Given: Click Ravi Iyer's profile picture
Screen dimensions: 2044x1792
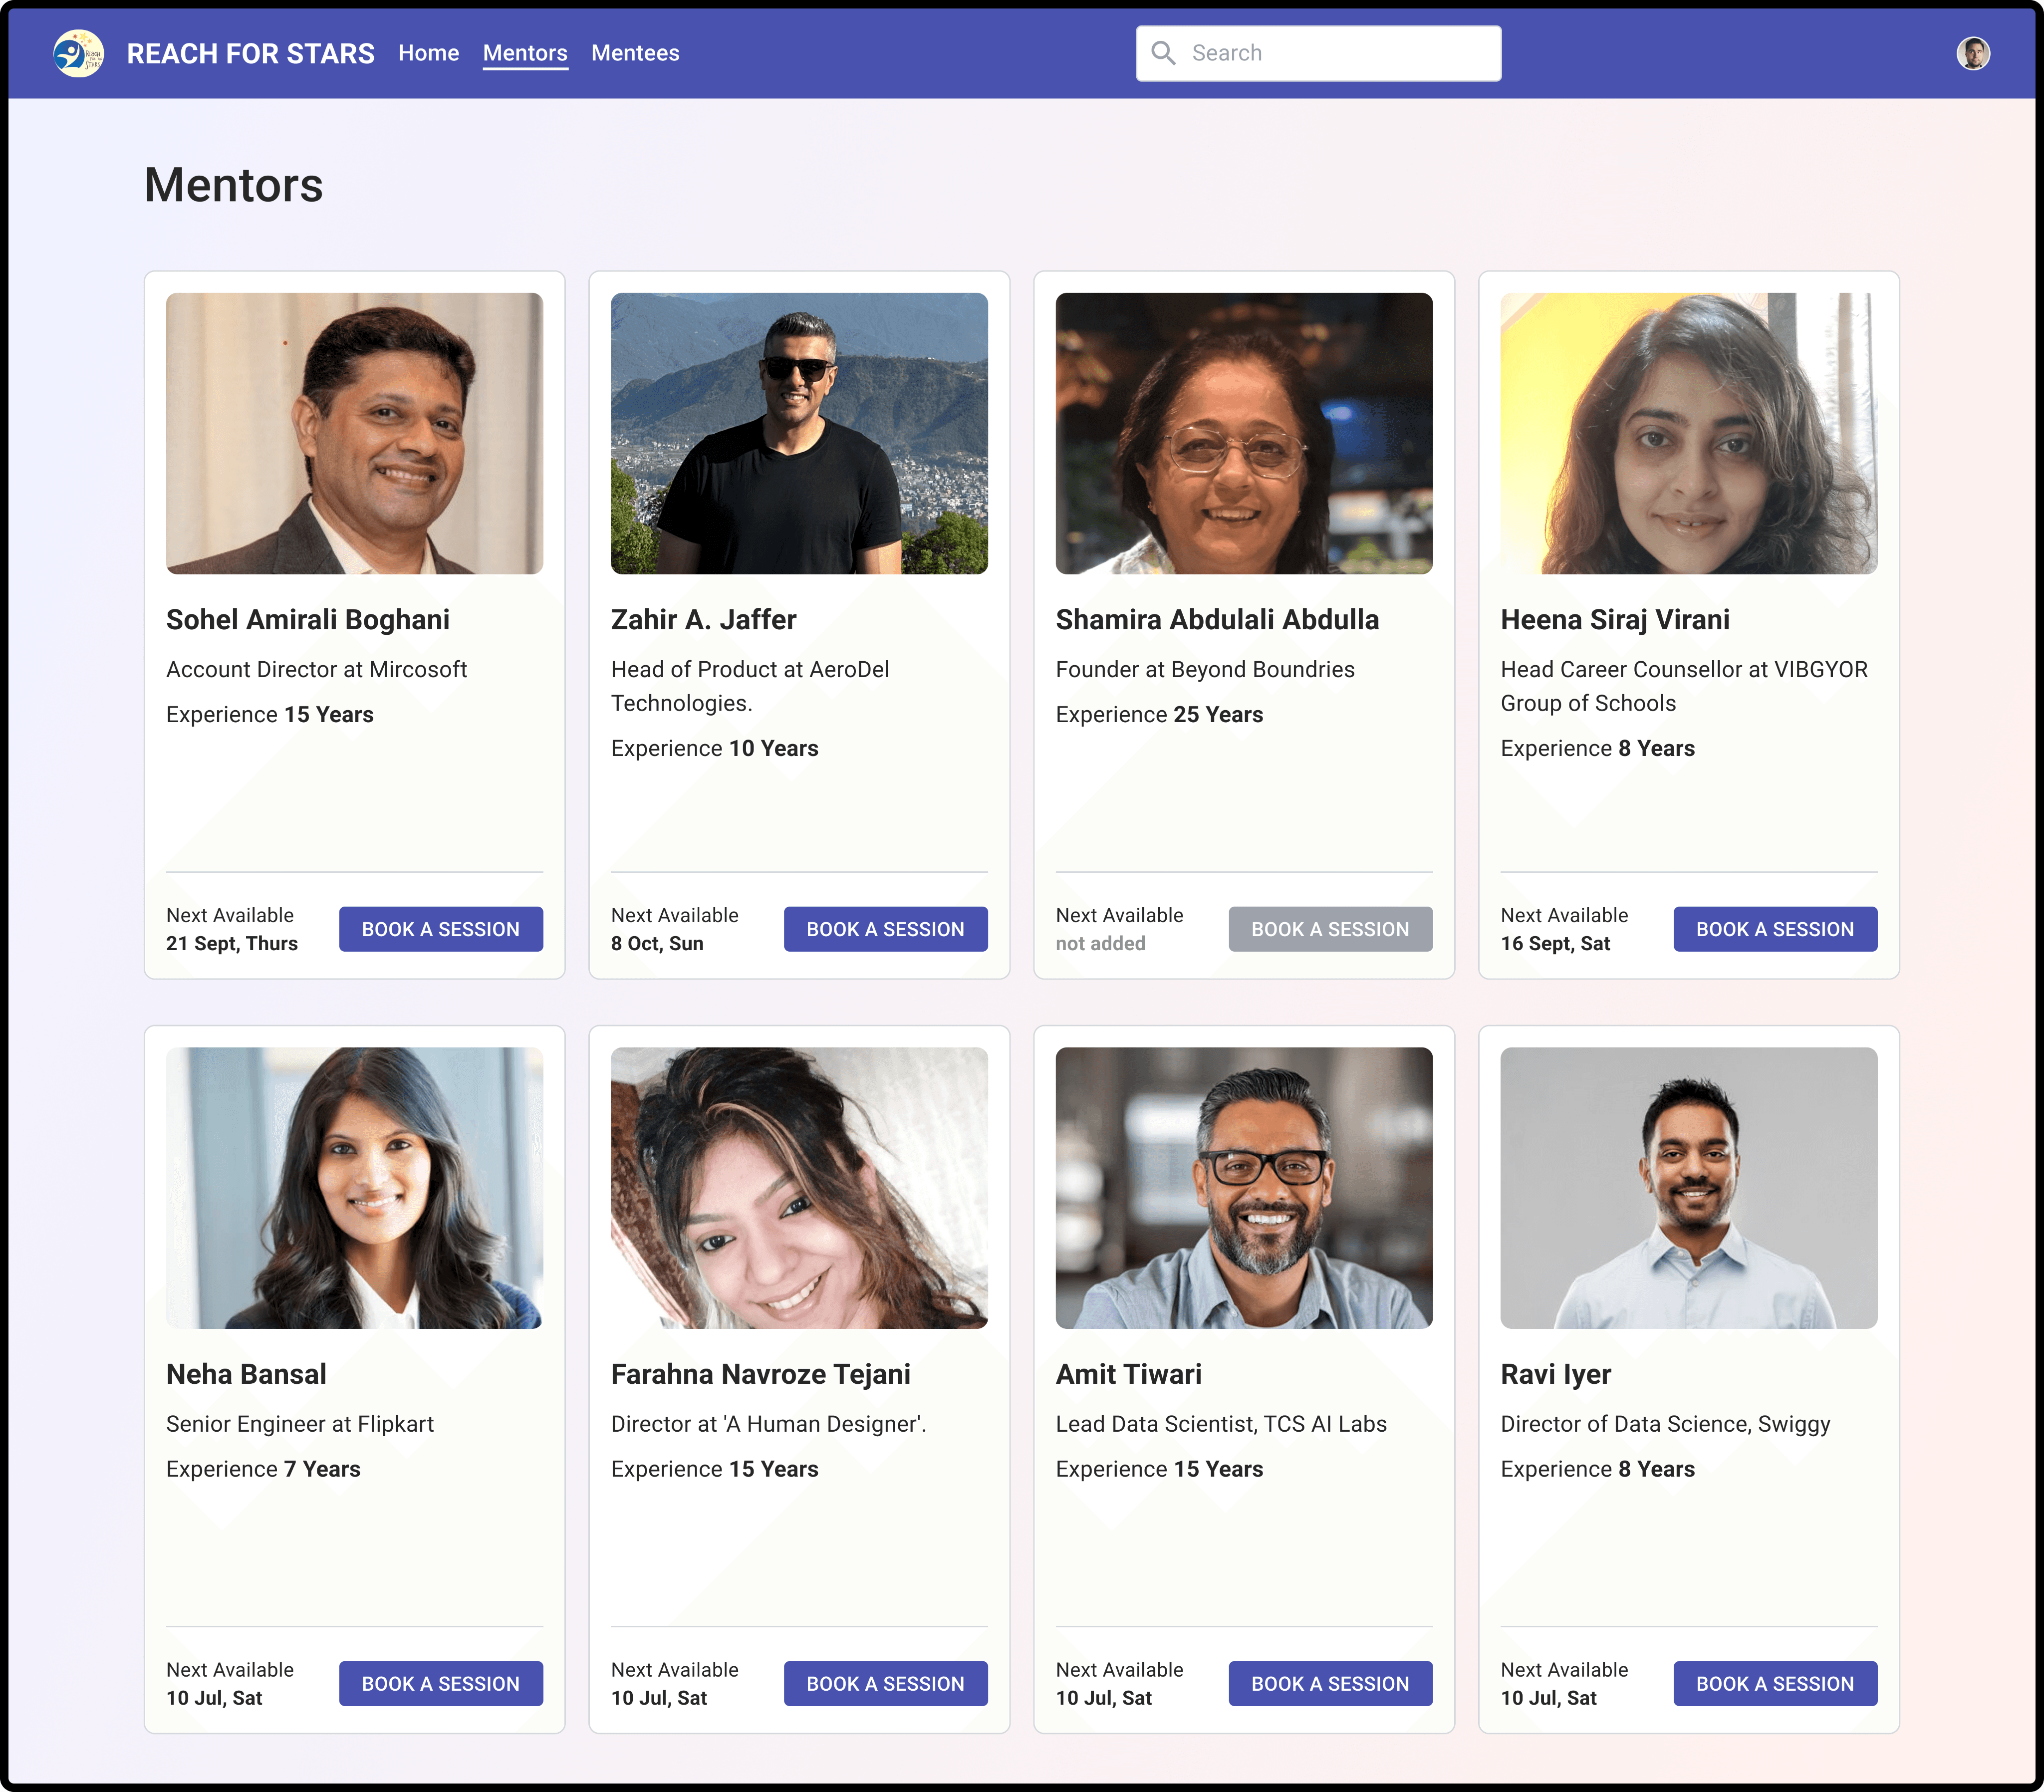Looking at the screenshot, I should [1688, 1187].
